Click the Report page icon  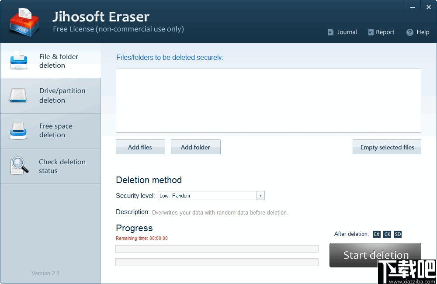pos(371,32)
